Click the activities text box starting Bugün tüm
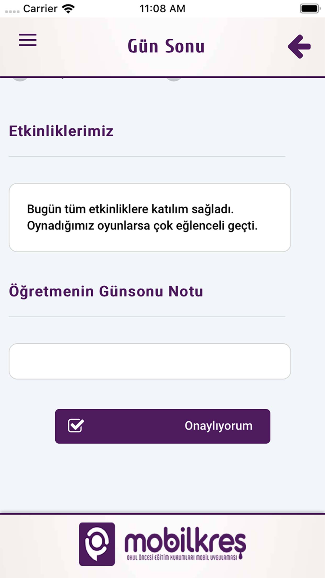This screenshot has height=578, width=325. (150, 217)
